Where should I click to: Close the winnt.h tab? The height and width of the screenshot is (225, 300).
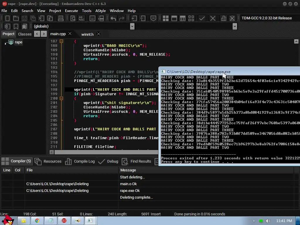[98, 34]
